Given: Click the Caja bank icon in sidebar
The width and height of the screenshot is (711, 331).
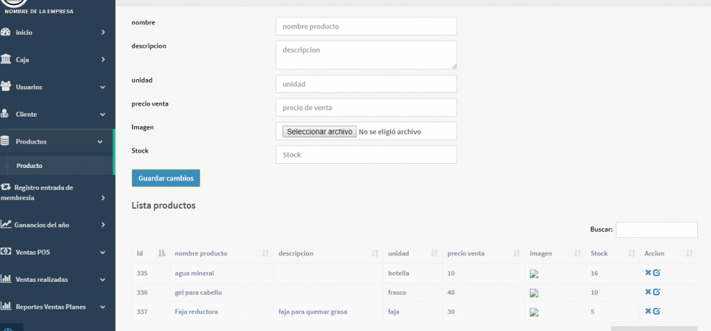Looking at the screenshot, I should [x=6, y=60].
